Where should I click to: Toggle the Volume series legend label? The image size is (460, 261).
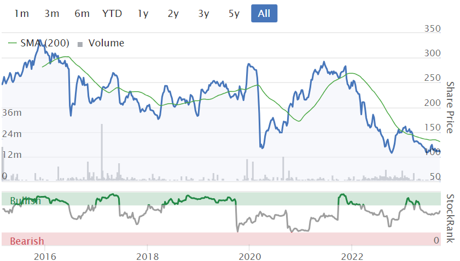click(106, 43)
